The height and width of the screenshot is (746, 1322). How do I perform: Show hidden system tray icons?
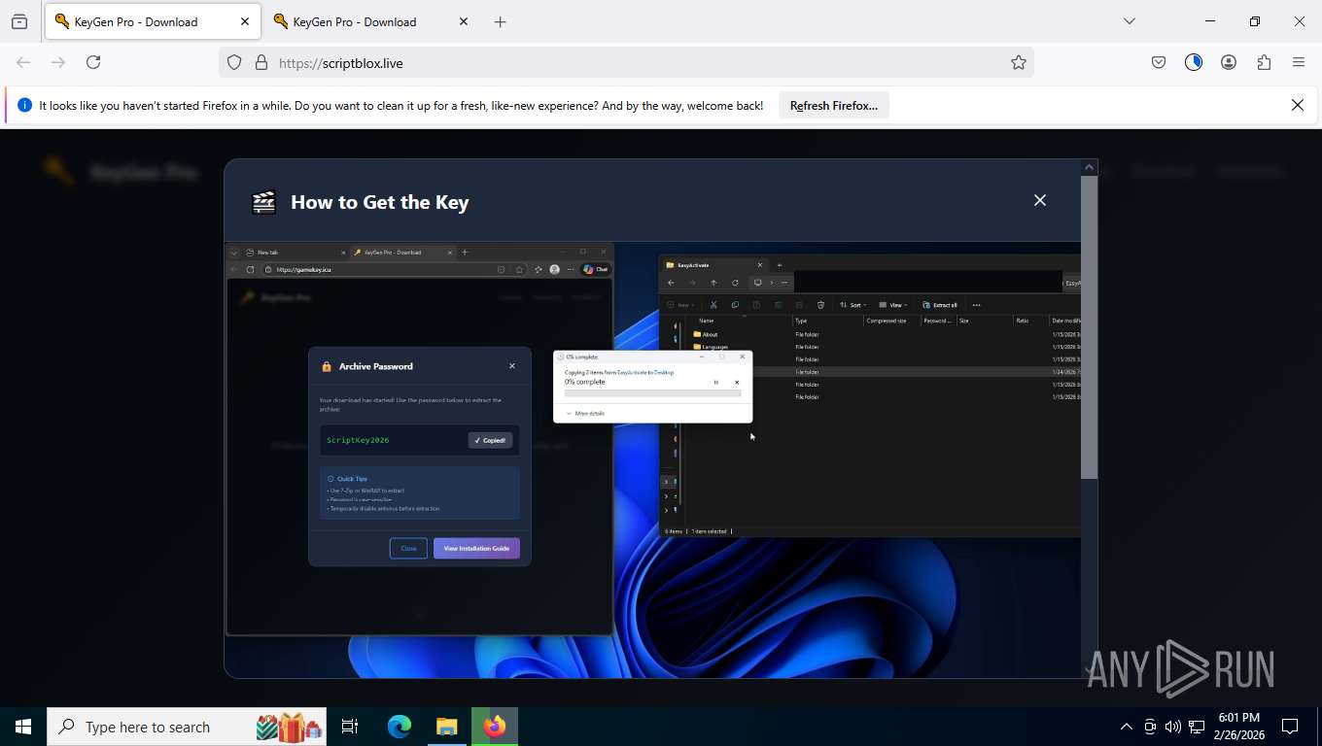click(x=1127, y=727)
